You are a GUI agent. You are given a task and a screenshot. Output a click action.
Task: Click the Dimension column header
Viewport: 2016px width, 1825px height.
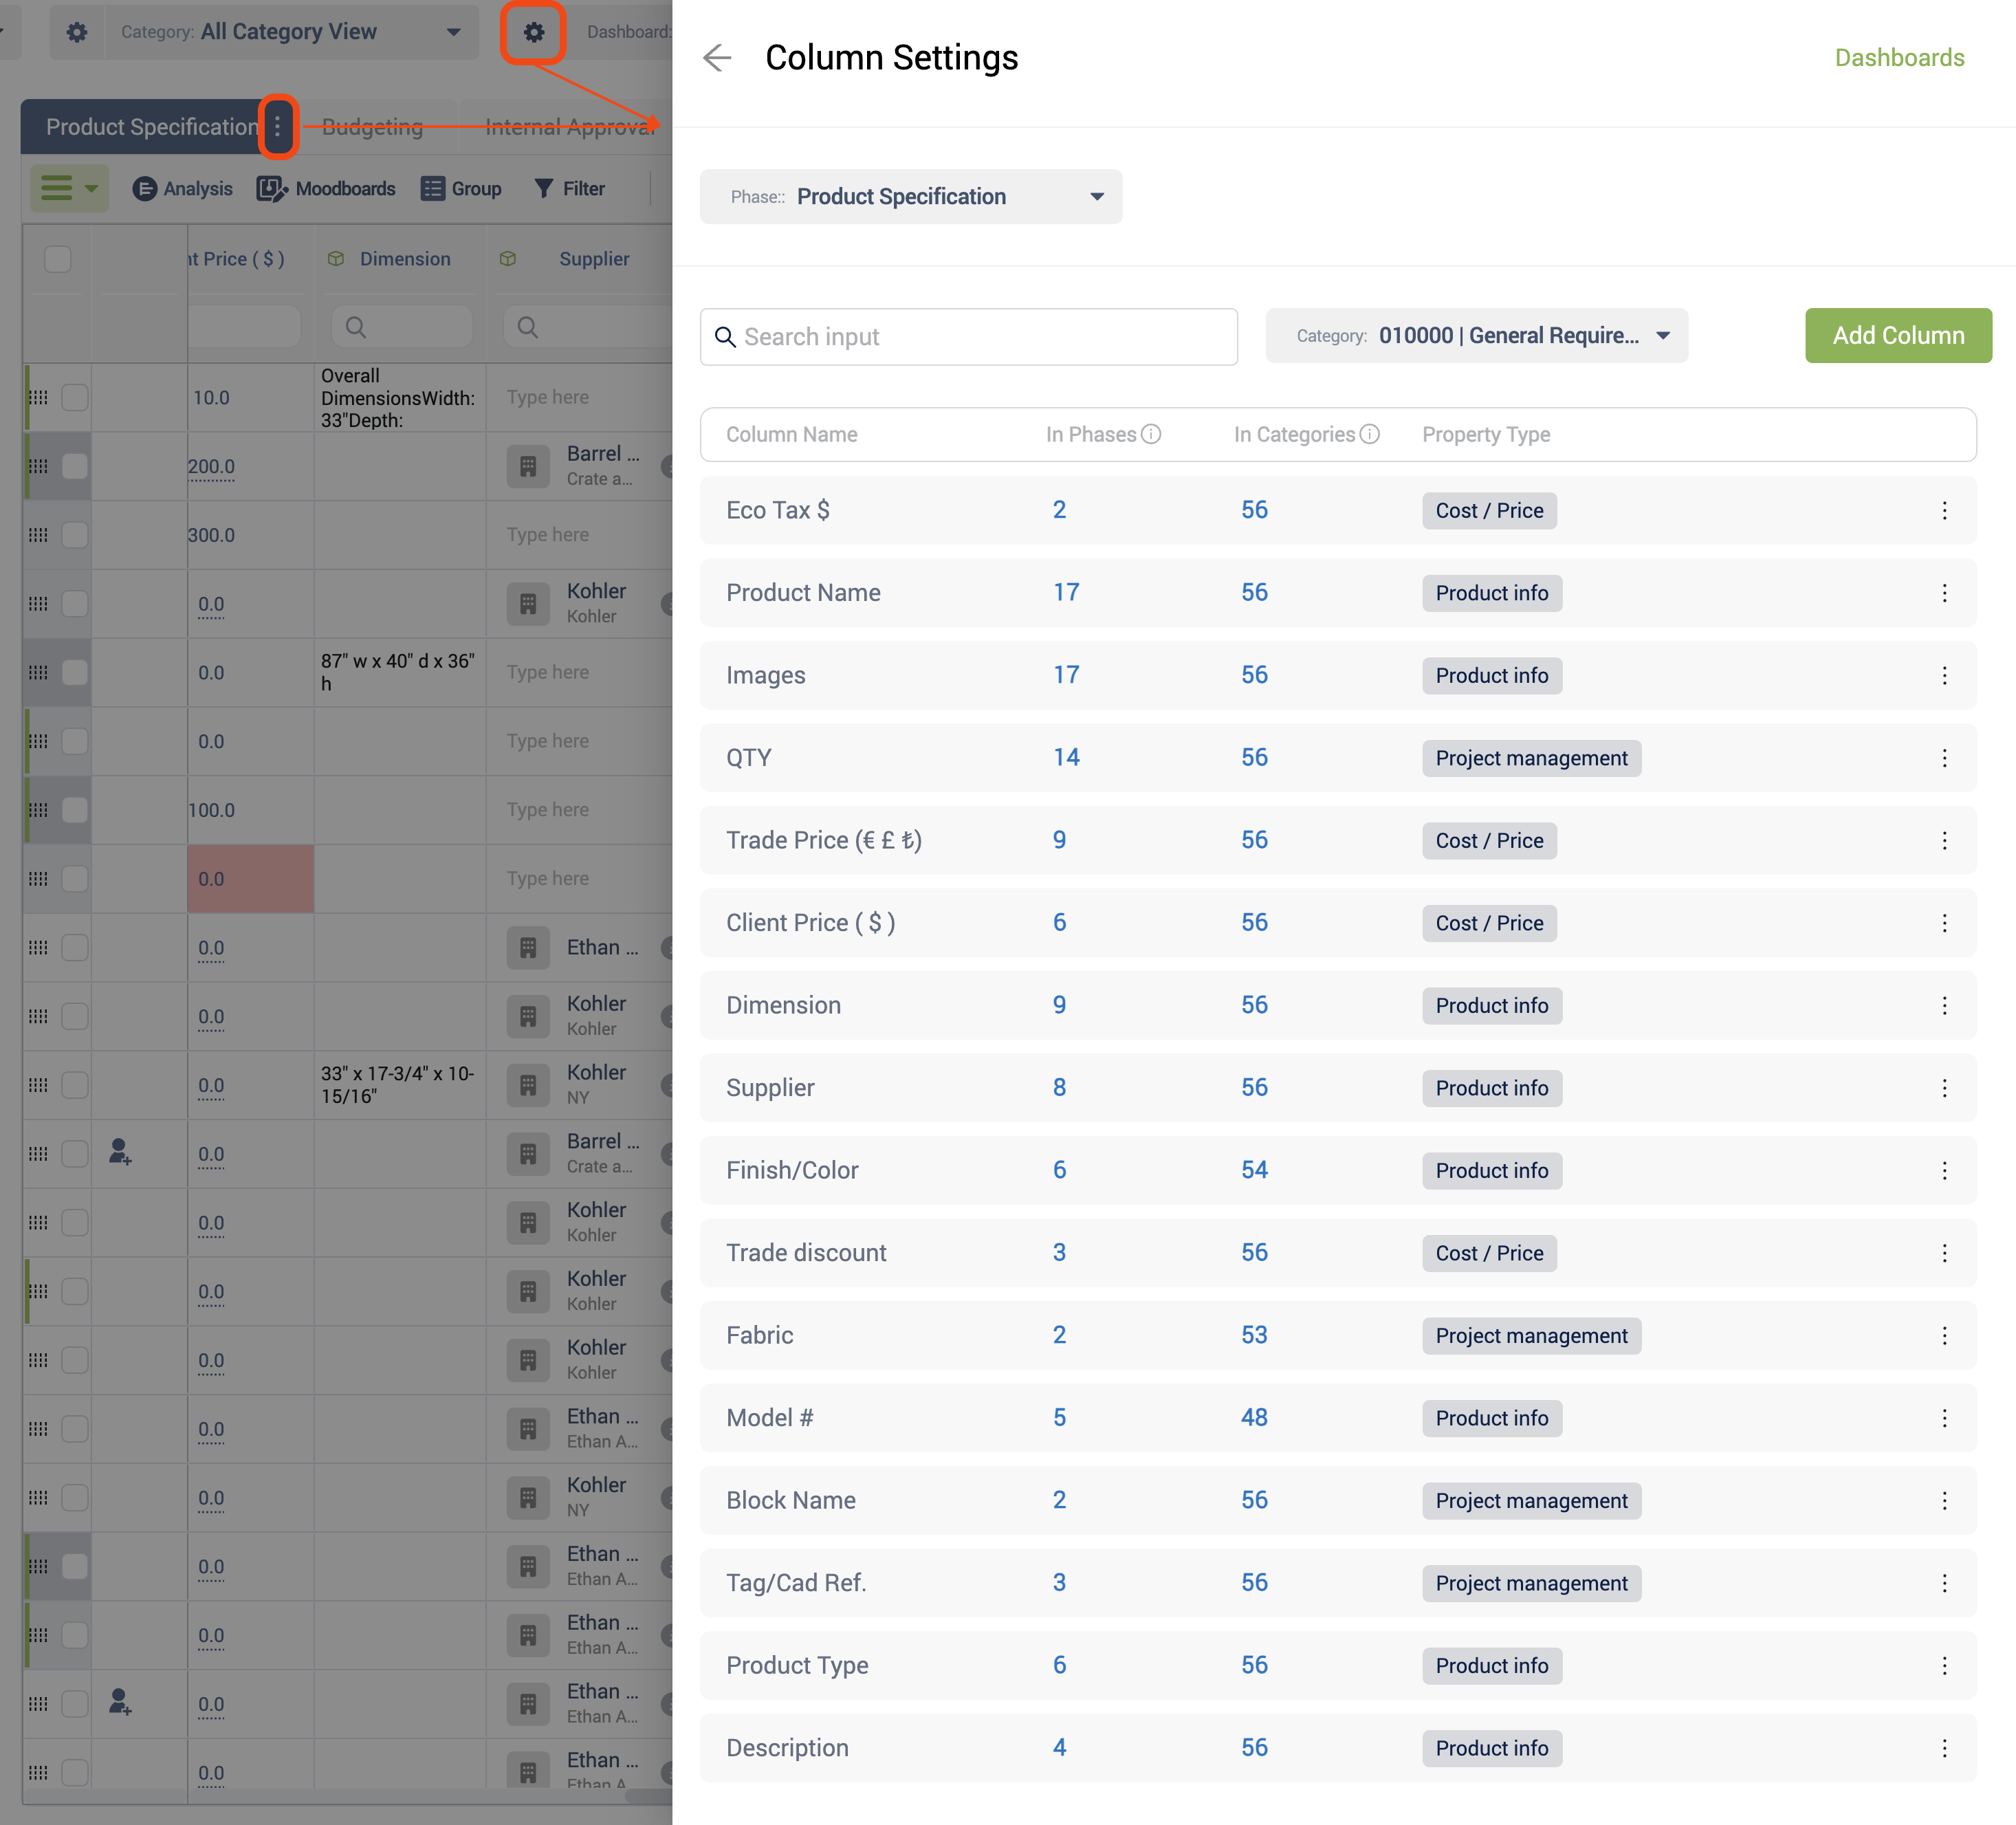tap(405, 259)
